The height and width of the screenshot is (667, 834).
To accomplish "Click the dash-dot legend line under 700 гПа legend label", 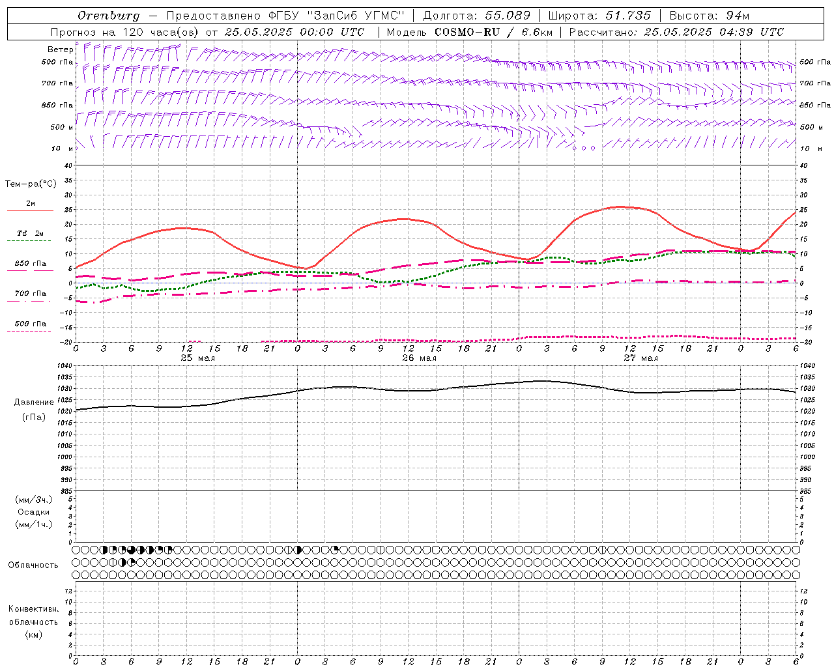I will pyautogui.click(x=29, y=301).
